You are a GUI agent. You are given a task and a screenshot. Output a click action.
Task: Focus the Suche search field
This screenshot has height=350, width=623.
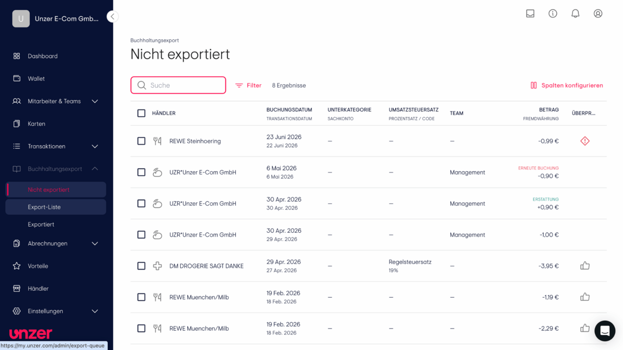(178, 85)
